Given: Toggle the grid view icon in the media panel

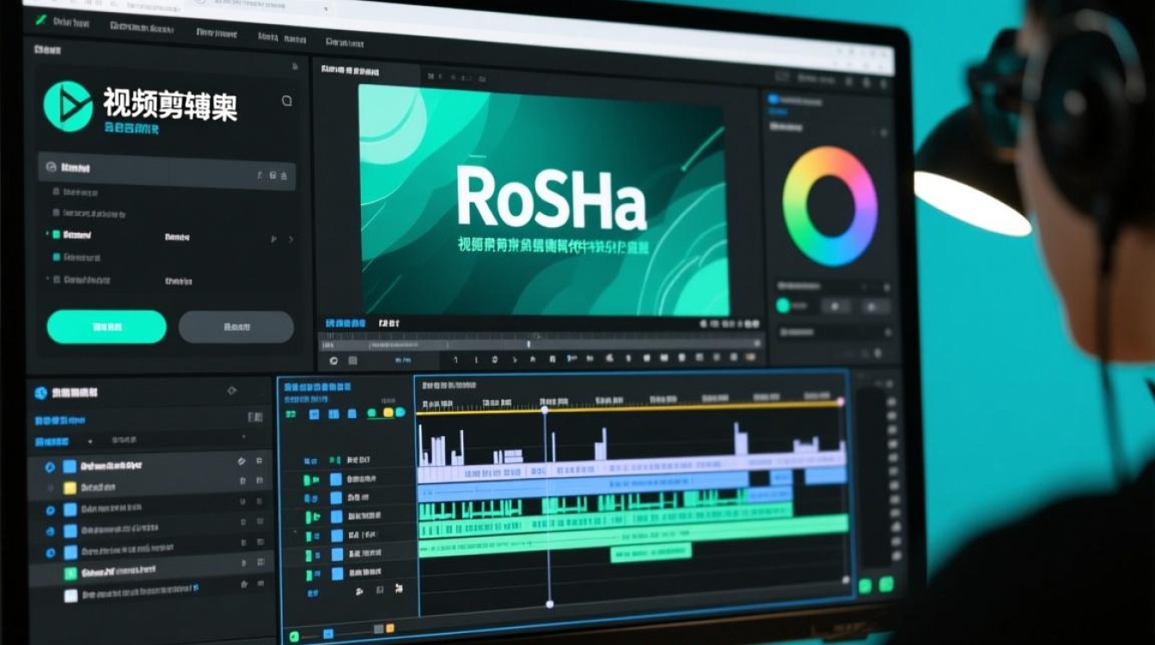Looking at the screenshot, I should (x=255, y=417).
